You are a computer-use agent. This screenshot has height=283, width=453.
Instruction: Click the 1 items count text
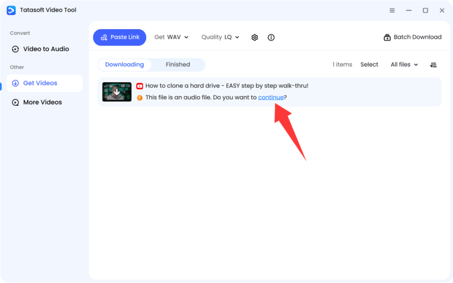click(x=342, y=65)
